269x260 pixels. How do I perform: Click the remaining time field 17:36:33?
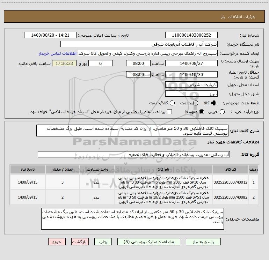(x=64, y=64)
